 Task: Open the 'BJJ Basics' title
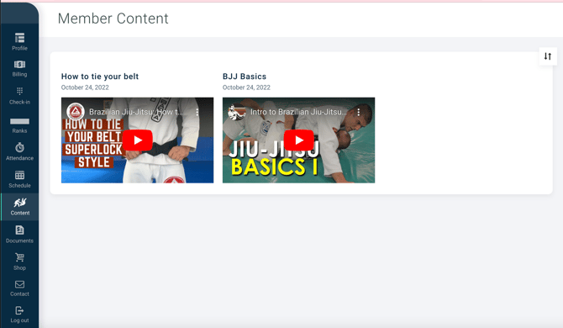tap(245, 77)
